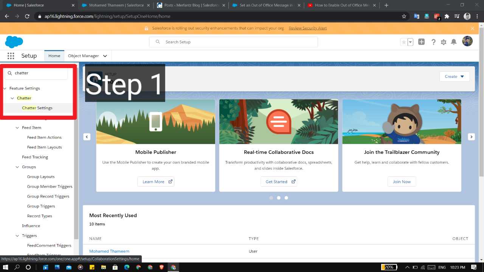Click the Salesforce cloud logo
The image size is (484, 272).
[x=14, y=42]
